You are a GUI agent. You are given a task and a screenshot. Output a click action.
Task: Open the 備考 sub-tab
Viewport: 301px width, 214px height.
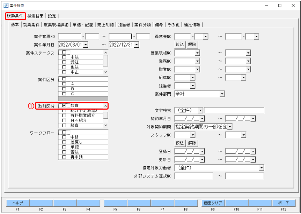159,25
